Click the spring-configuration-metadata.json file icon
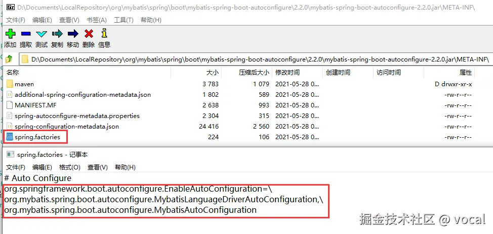Image resolution: width=493 pixels, height=234 pixels. [10, 127]
